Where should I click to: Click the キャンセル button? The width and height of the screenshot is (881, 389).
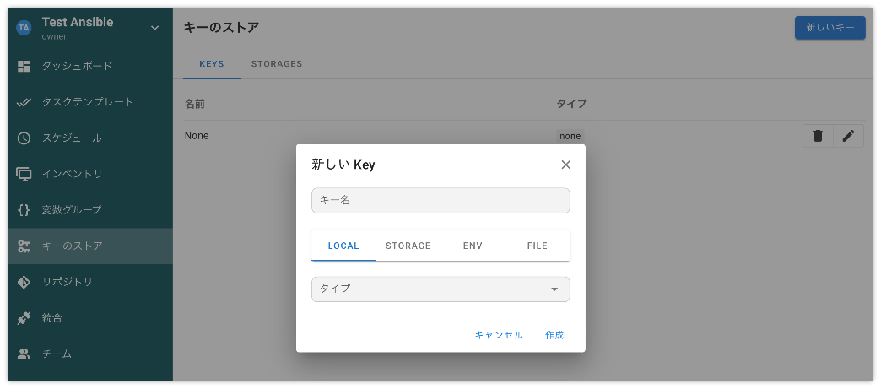pos(499,335)
